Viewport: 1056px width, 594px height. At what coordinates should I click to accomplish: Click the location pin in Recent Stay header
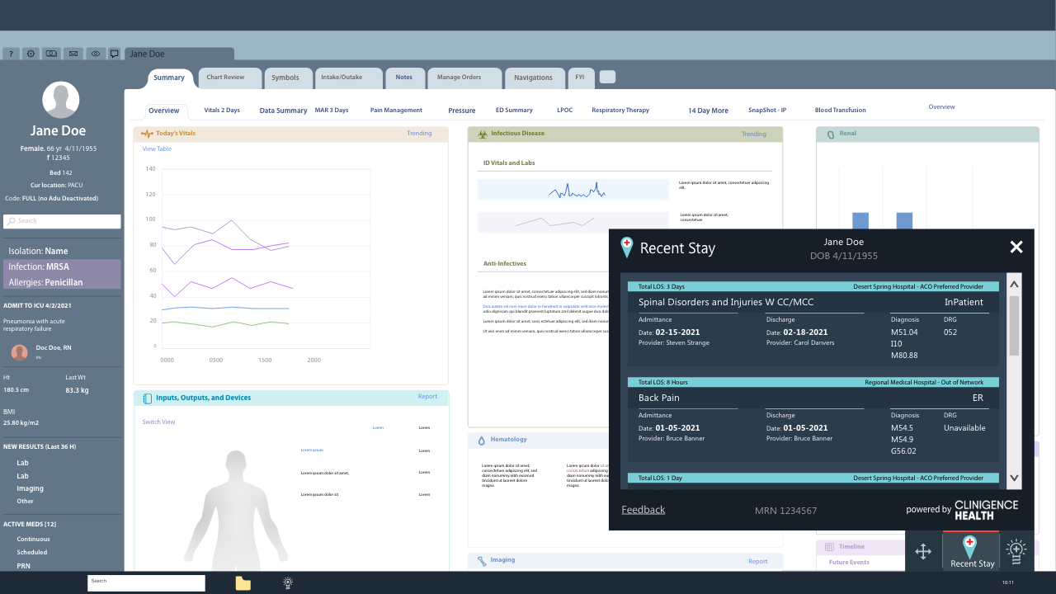[x=627, y=247]
